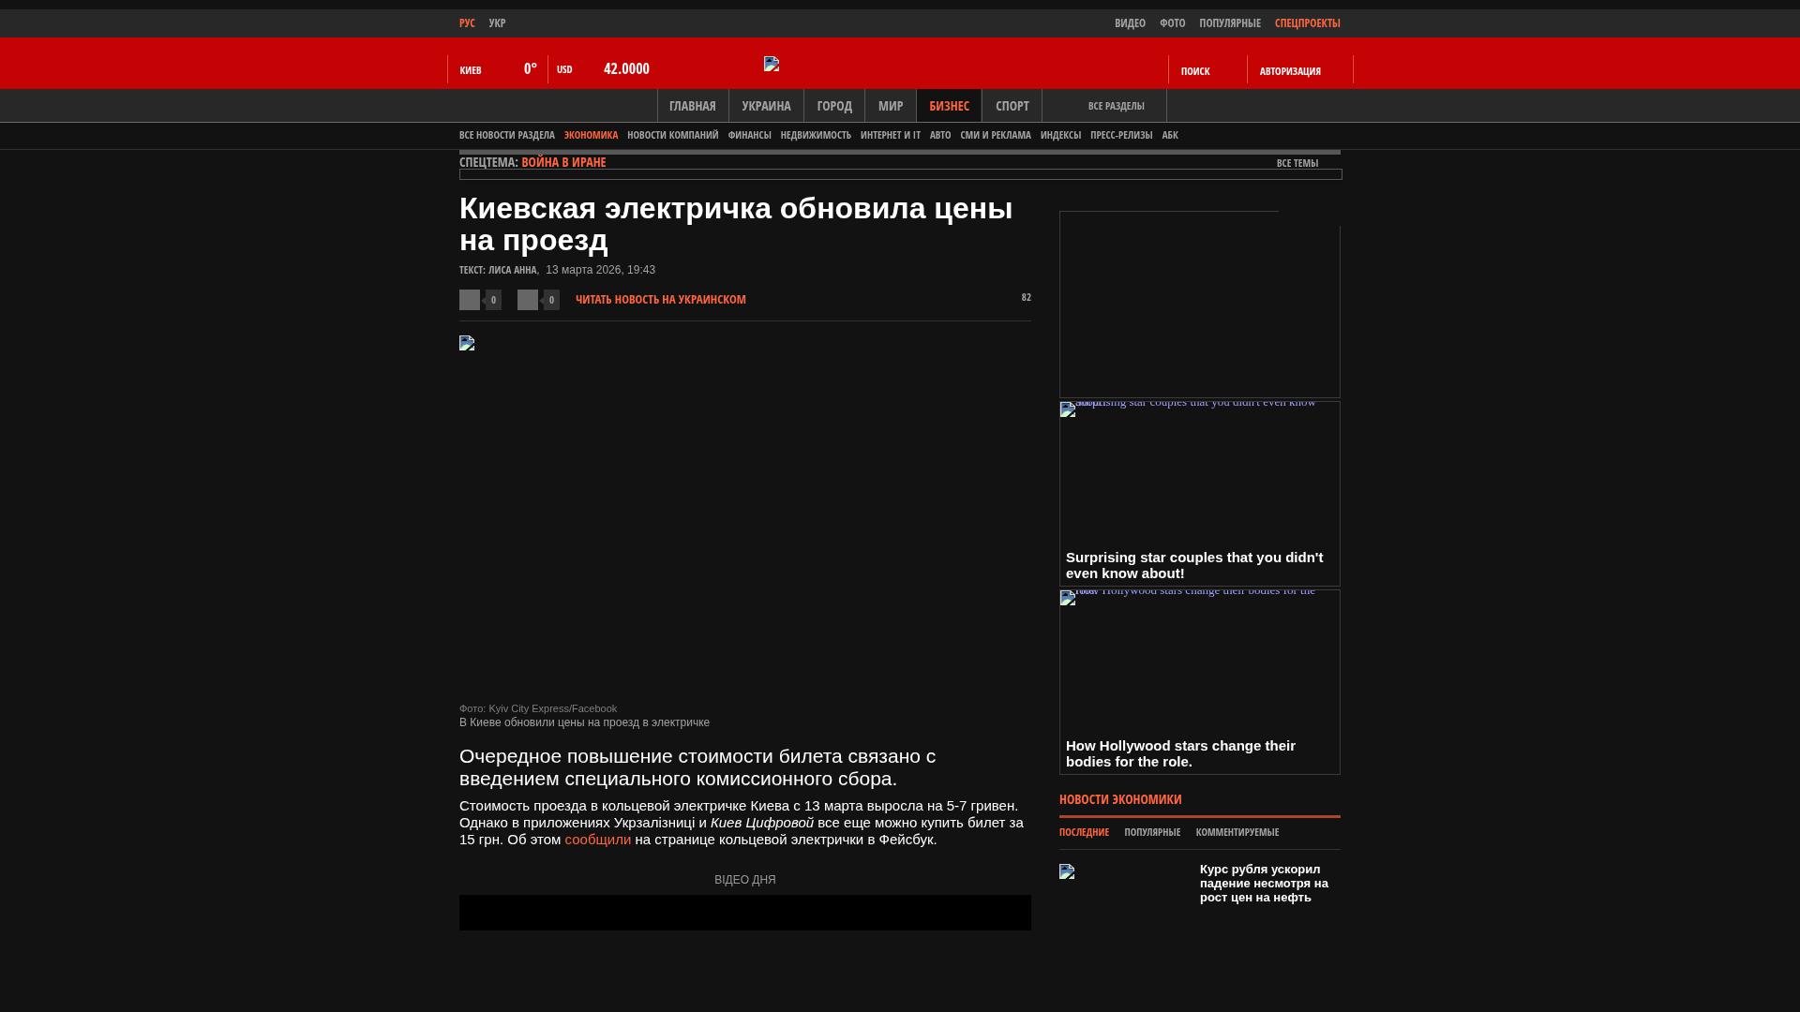Viewport: 1800px width, 1012px height.
Task: Click the first gray share button with counter
Action: 470,300
